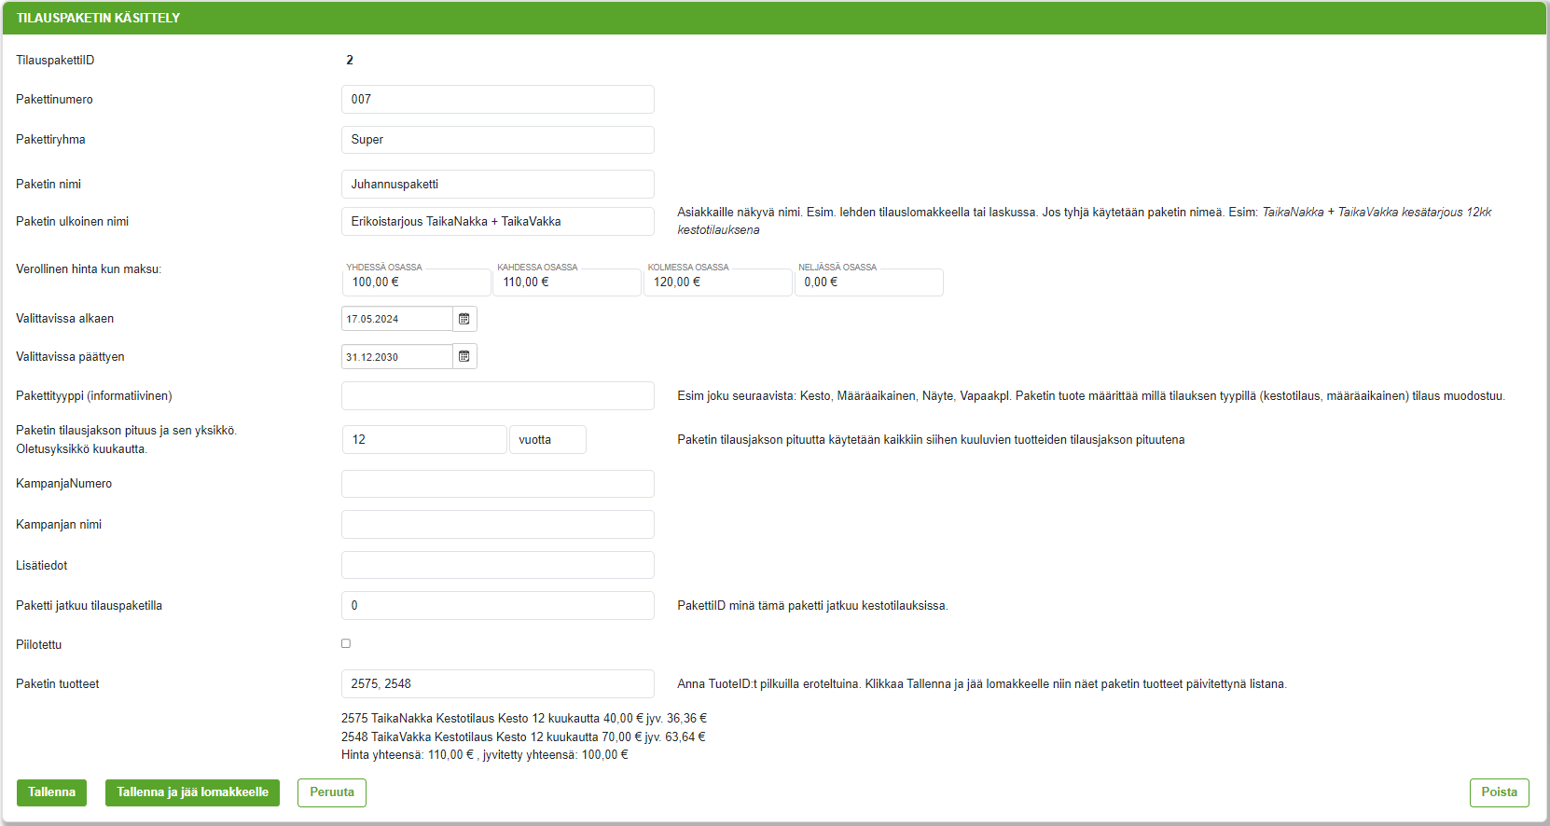Cancel with the Peruuta button
1550x826 pixels.
(x=332, y=792)
